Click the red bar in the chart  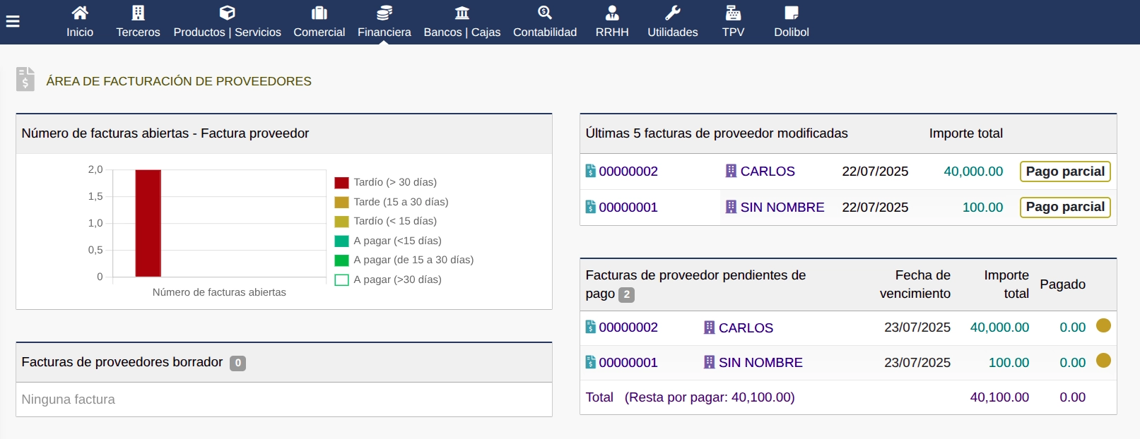point(148,223)
